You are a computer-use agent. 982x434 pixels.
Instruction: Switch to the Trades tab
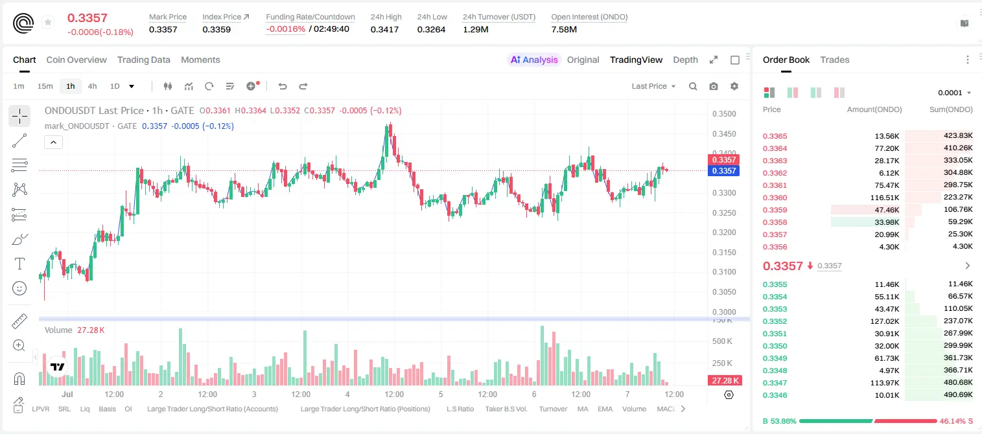coord(834,60)
